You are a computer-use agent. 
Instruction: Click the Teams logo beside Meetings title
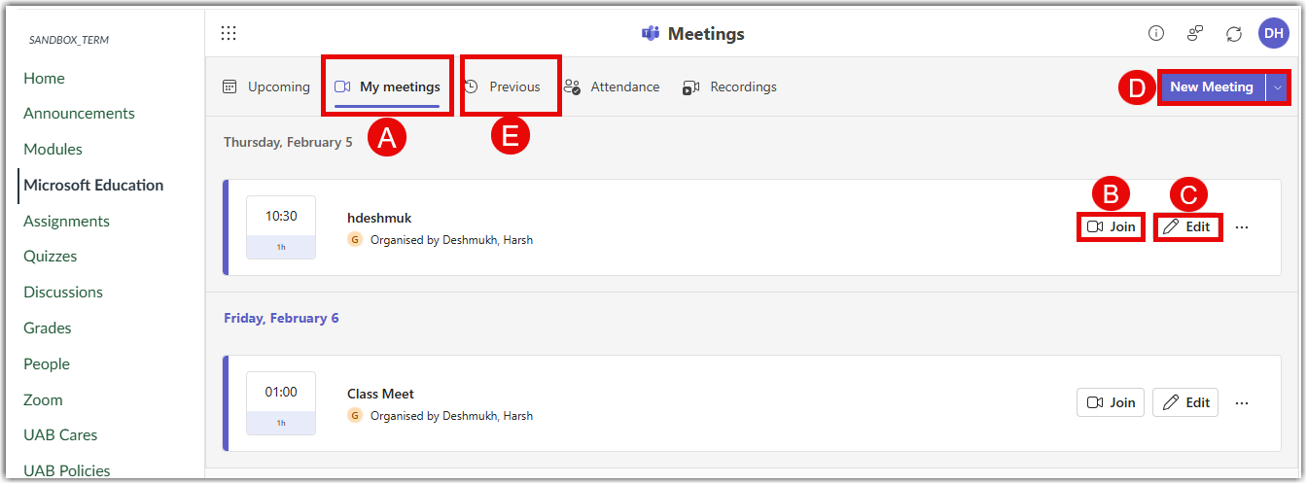click(651, 34)
